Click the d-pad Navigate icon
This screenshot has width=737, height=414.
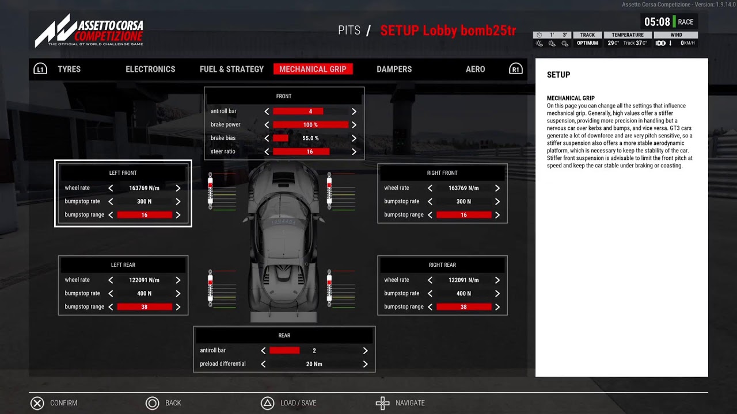pyautogui.click(x=383, y=403)
